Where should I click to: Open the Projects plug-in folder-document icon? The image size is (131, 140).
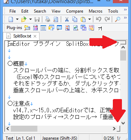point(51,28)
